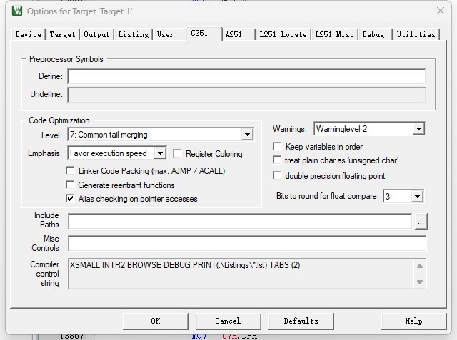Confirm settings with OK button

[156, 321]
